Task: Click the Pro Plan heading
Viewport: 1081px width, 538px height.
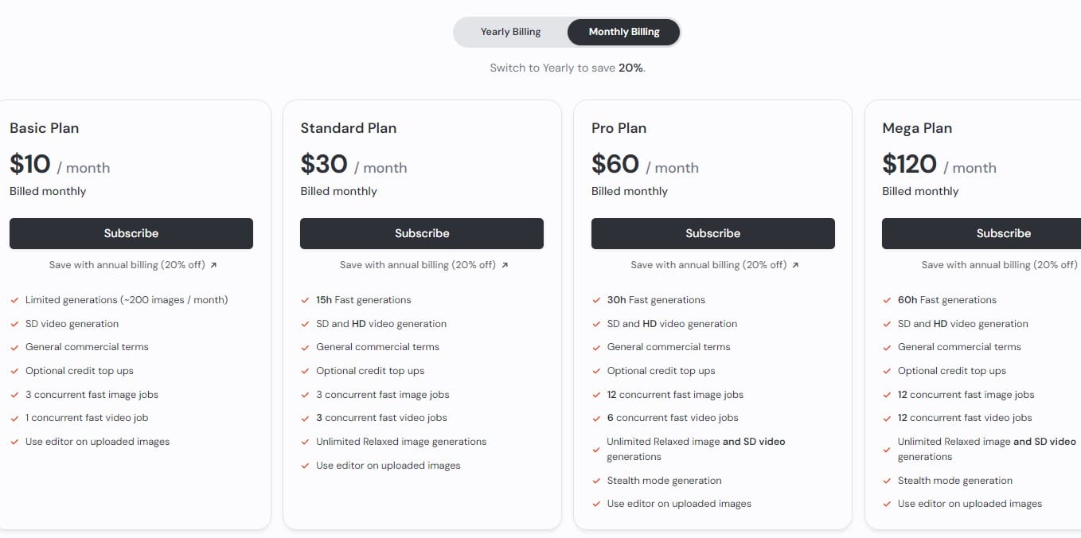Action: tap(619, 128)
